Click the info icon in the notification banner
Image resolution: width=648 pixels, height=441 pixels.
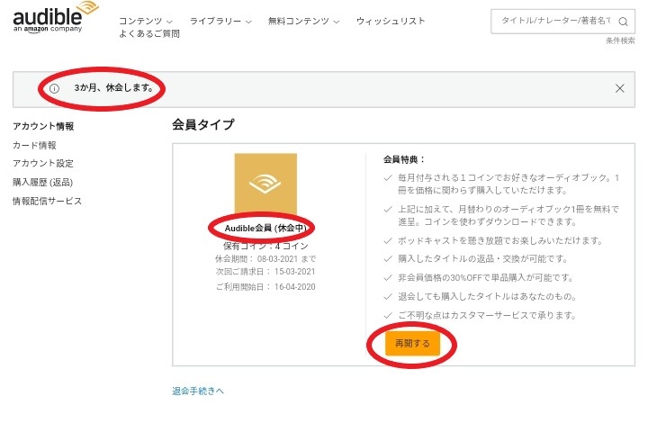pos(54,88)
